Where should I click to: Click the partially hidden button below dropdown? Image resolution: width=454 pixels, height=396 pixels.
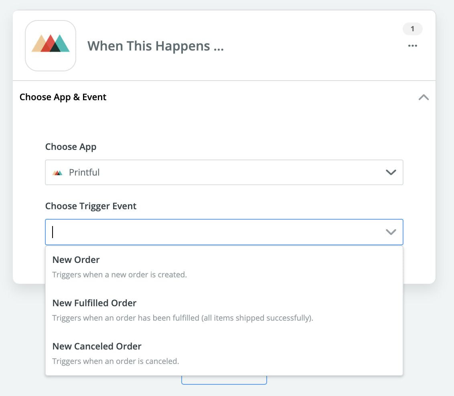click(x=224, y=380)
